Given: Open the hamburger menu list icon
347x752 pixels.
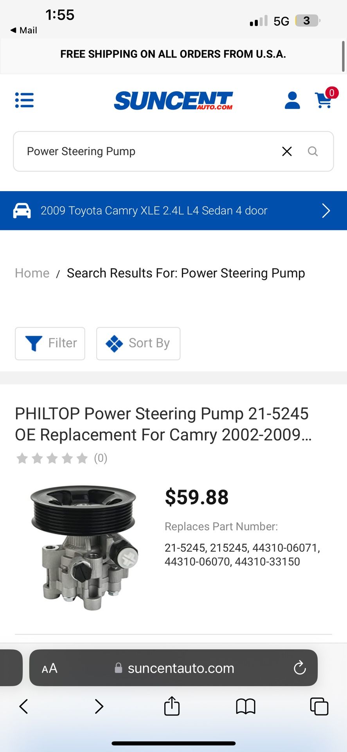Looking at the screenshot, I should 24,100.
